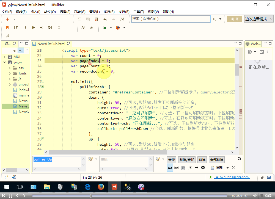The image size is (275, 199).
Task: Click the 查找 button
Action: [x=172, y=160]
